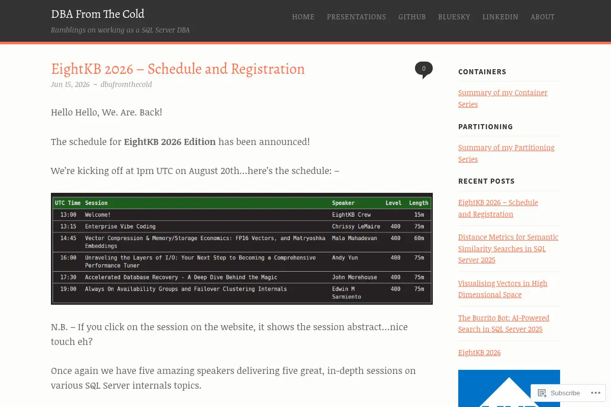This screenshot has width=611, height=407.
Task: Open the EightKB 2026 post title link
Action: coord(178,69)
